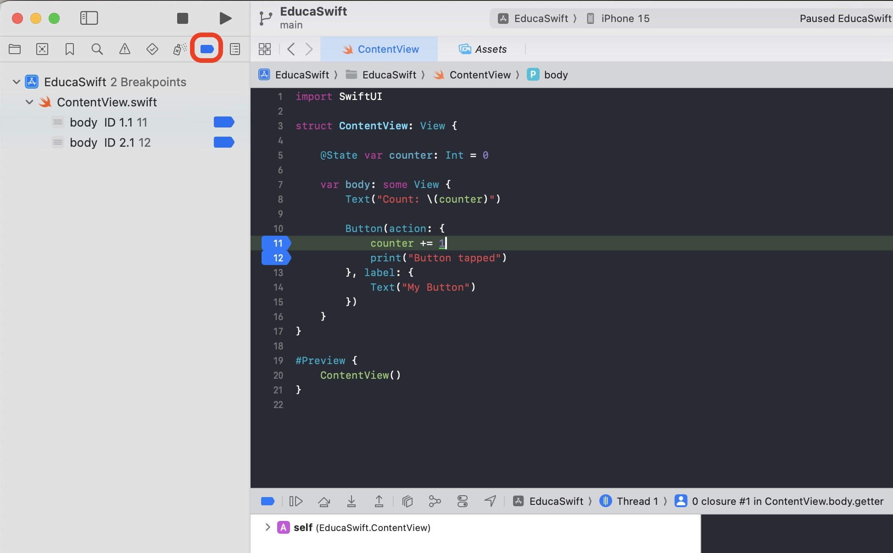Open the Project navigator folder icon
Screen dimensions: 893x553
point(15,49)
